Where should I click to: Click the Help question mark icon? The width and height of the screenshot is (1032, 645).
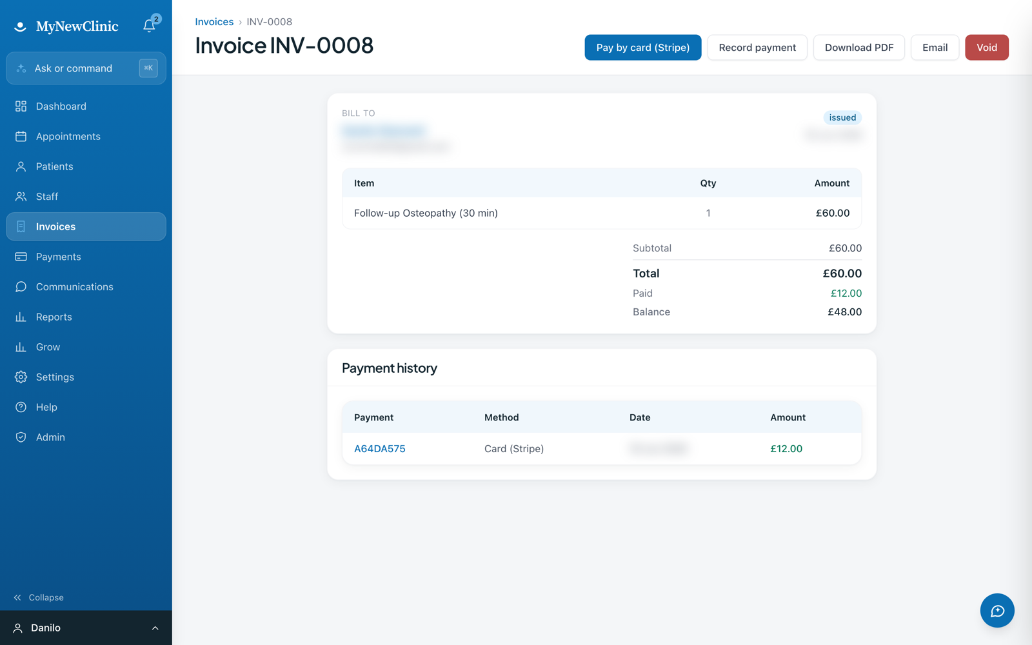[21, 407]
